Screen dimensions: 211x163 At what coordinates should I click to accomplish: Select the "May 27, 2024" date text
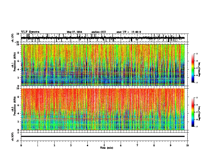[x=74, y=32]
